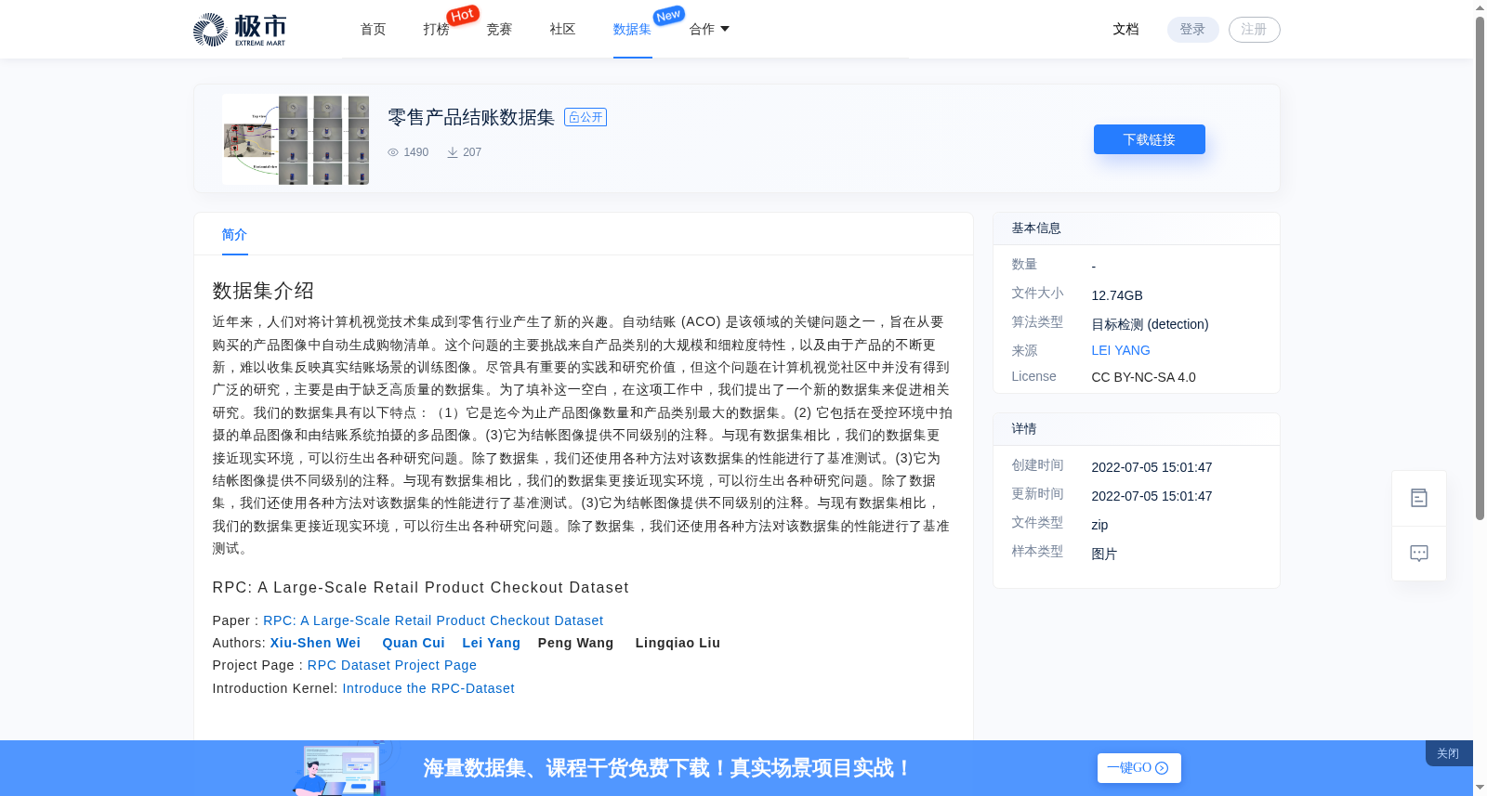1487x796 pixels.
Task: Click the zip file type value
Action: [x=1099, y=525]
